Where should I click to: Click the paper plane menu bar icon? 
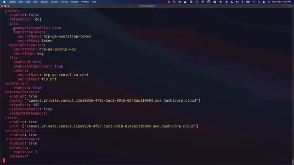click(180, 2)
